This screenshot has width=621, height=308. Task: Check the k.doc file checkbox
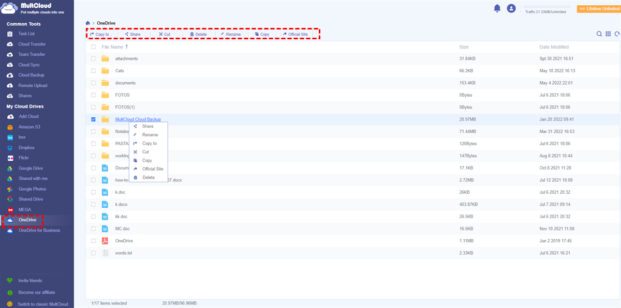coord(93,192)
